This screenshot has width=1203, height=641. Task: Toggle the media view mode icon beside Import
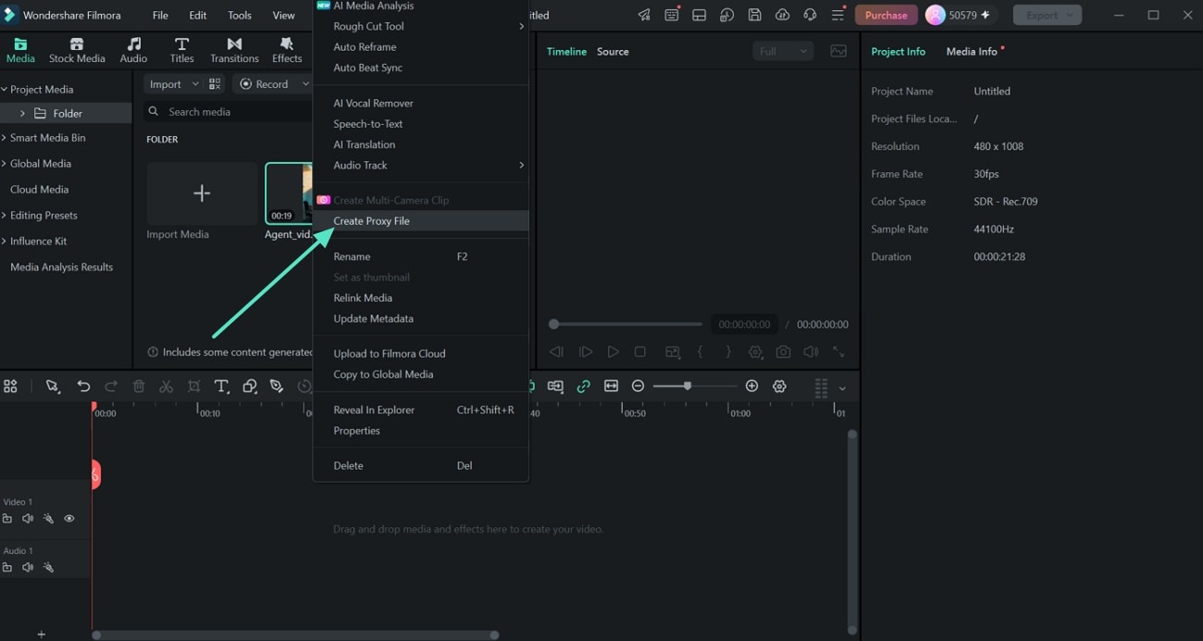point(215,84)
